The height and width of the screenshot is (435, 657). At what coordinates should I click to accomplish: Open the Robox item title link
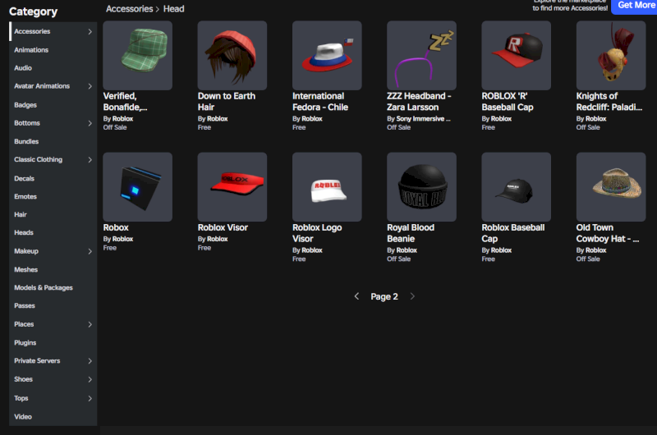click(x=116, y=227)
